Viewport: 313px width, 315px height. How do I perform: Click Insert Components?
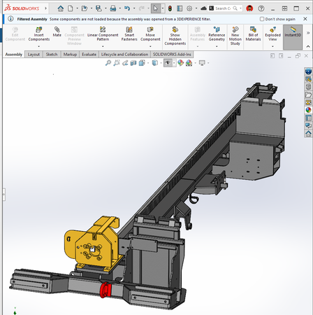[39, 34]
